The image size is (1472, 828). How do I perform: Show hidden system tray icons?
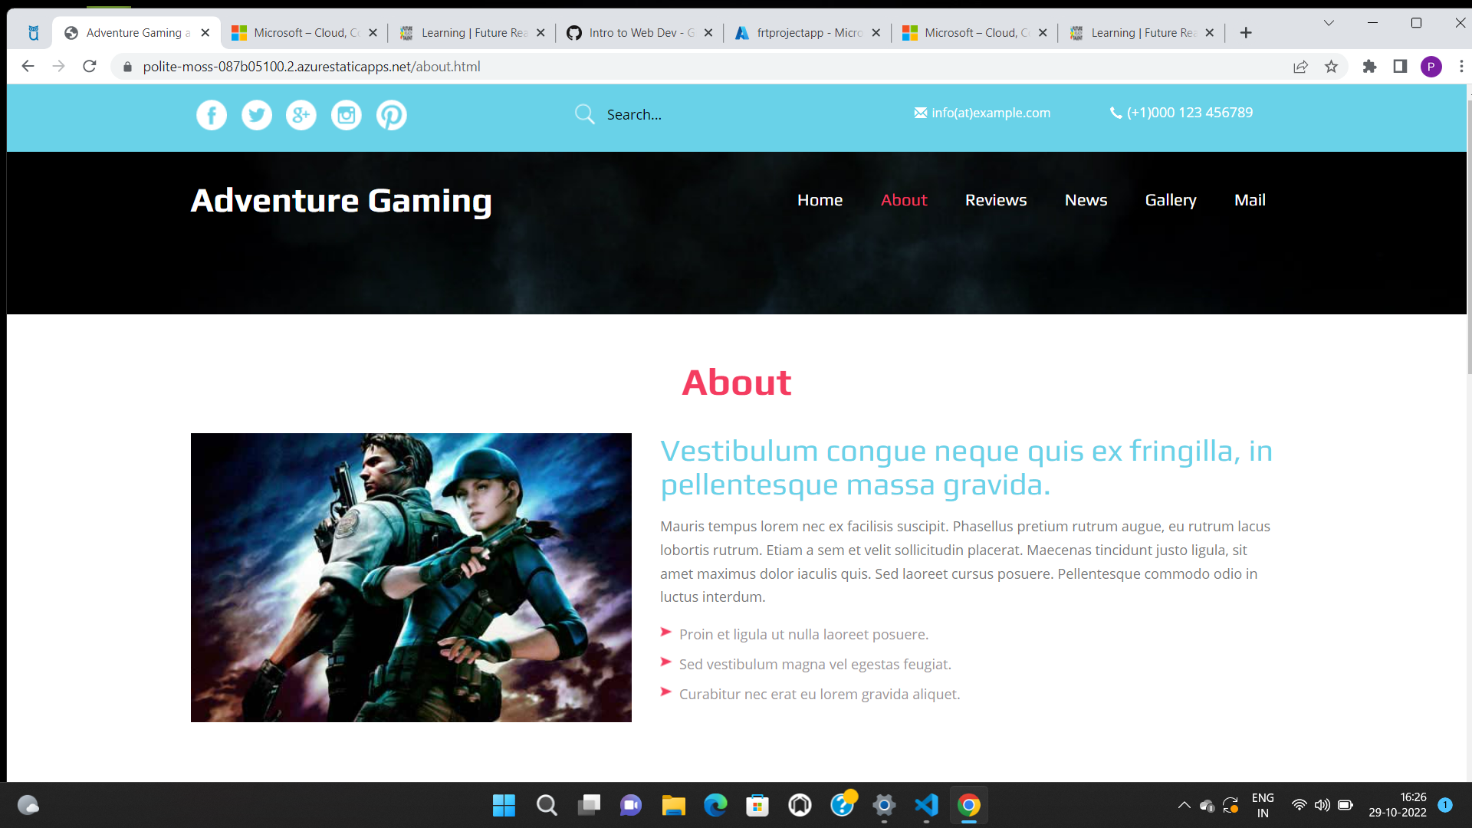tap(1184, 805)
